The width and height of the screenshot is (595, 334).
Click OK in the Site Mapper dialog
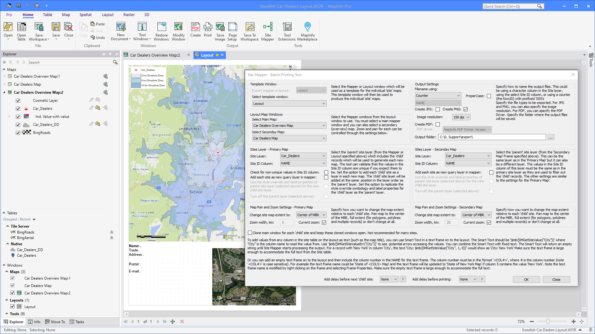[x=526, y=279]
